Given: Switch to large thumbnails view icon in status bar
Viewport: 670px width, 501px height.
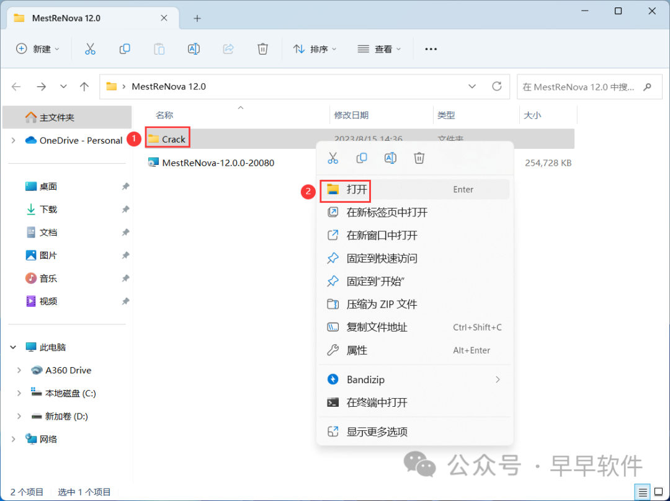Looking at the screenshot, I should point(658,492).
